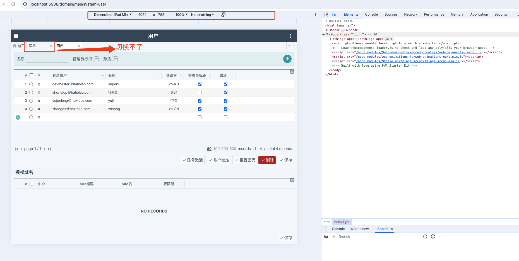Viewport: 519px width, 261px height.
Task: Close the 菜单 tab
Action: [x=51, y=46]
